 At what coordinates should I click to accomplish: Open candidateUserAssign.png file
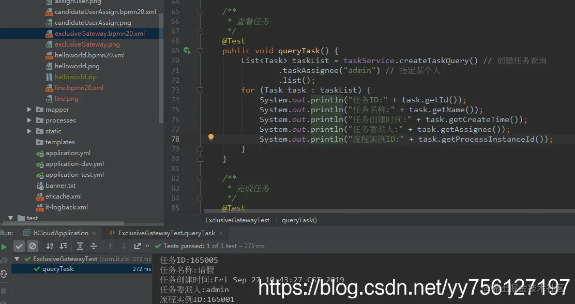point(88,23)
